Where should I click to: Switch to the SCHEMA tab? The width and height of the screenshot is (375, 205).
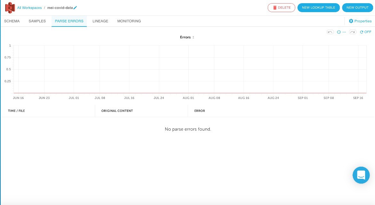(x=12, y=21)
